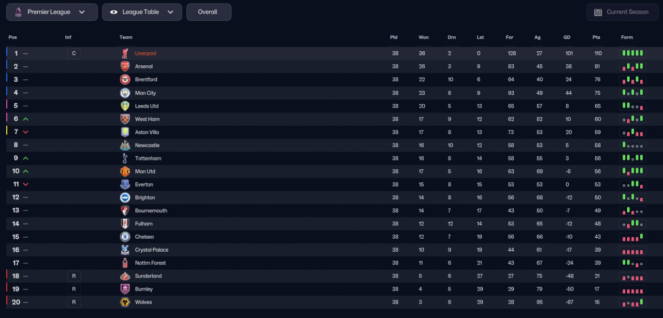Click Wolves' -67 goal difference value
Screen dimensions: 663x318
(569, 302)
